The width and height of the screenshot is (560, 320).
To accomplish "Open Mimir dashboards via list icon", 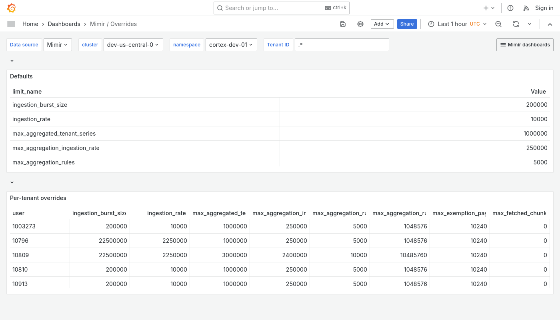I will [x=525, y=44].
